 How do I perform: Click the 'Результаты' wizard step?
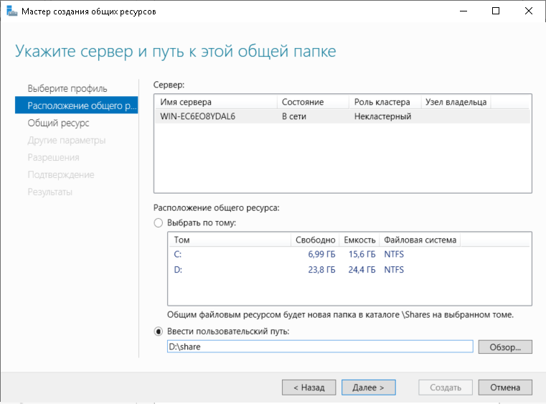(x=50, y=192)
